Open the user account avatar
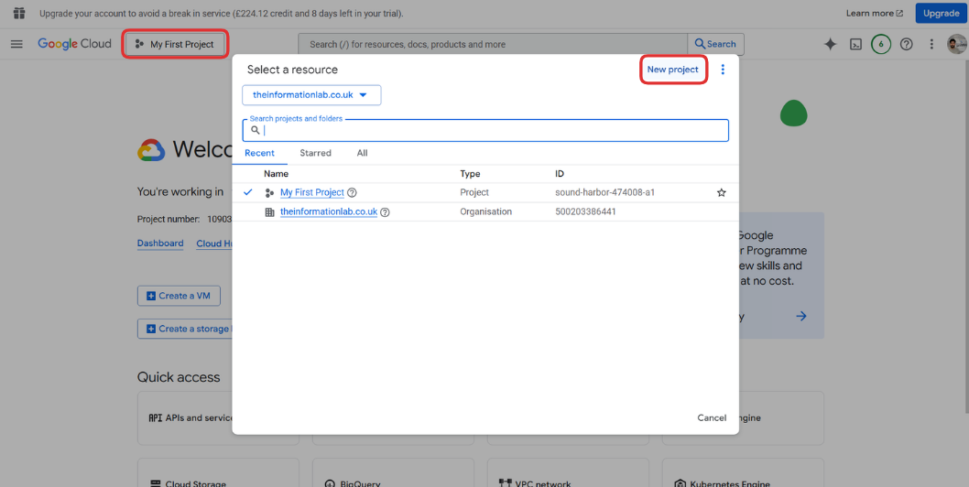 (957, 44)
